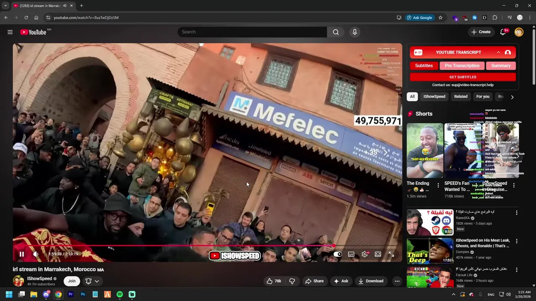This screenshot has height=301, width=536.
Task: Share this video
Action: pos(314,281)
